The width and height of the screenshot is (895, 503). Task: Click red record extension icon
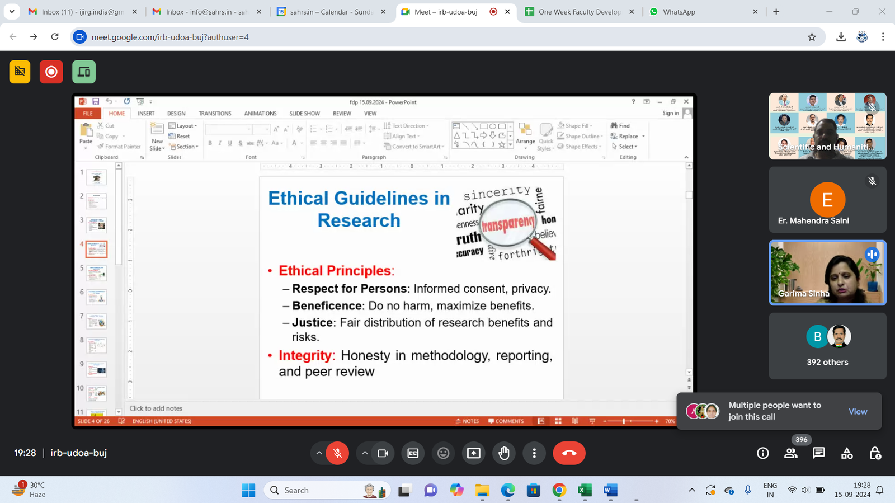51,72
